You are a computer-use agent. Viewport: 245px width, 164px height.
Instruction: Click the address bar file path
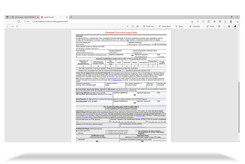pyautogui.click(x=50, y=21)
